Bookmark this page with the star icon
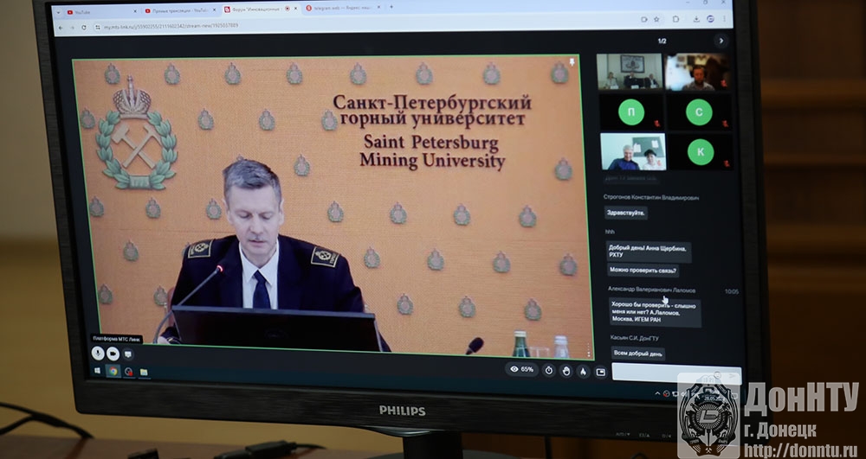Screen dimensions: 866x459 pyautogui.click(x=656, y=19)
